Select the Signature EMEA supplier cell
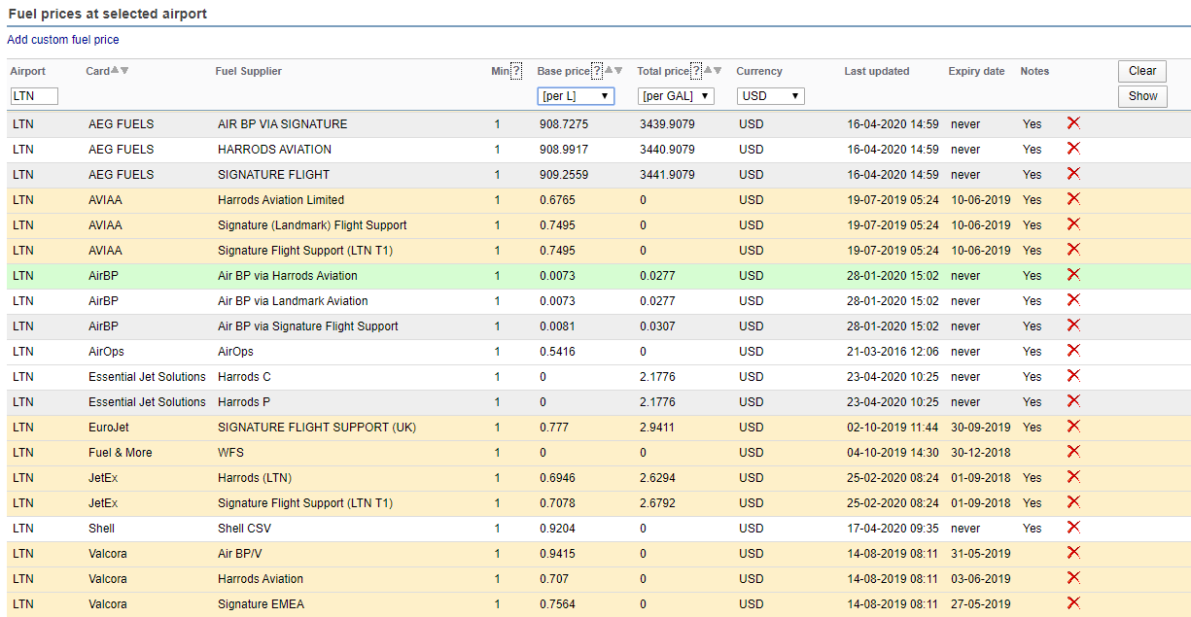The width and height of the screenshot is (1191, 617). pyautogui.click(x=261, y=603)
